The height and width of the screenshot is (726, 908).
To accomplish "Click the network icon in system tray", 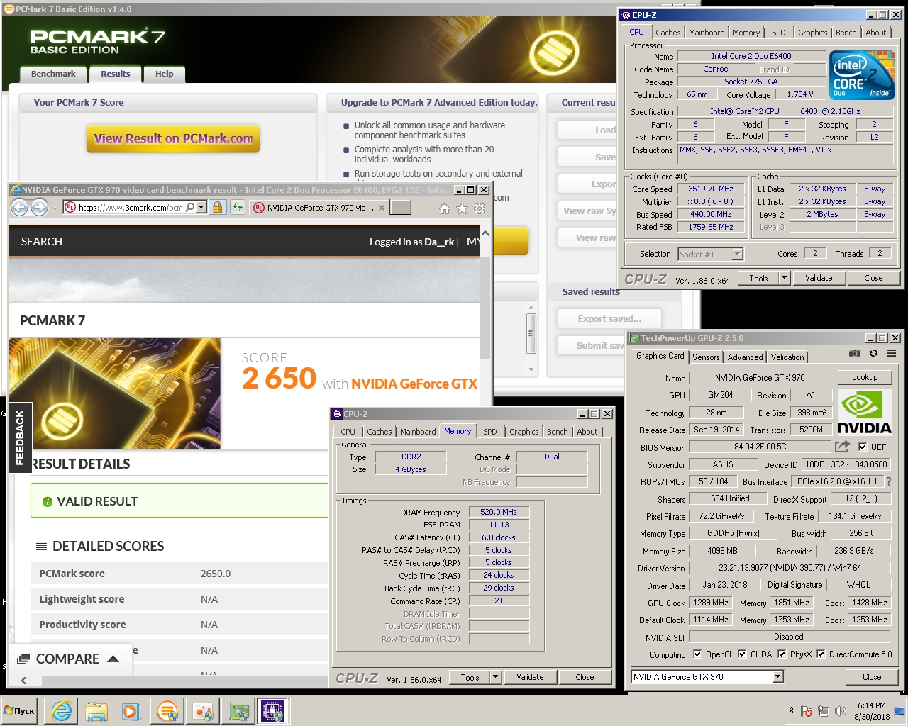I will (x=824, y=711).
